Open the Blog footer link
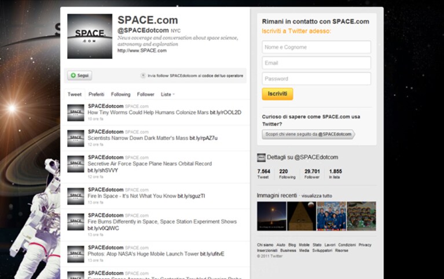This screenshot has height=279, width=444. pyautogui.click(x=292, y=245)
